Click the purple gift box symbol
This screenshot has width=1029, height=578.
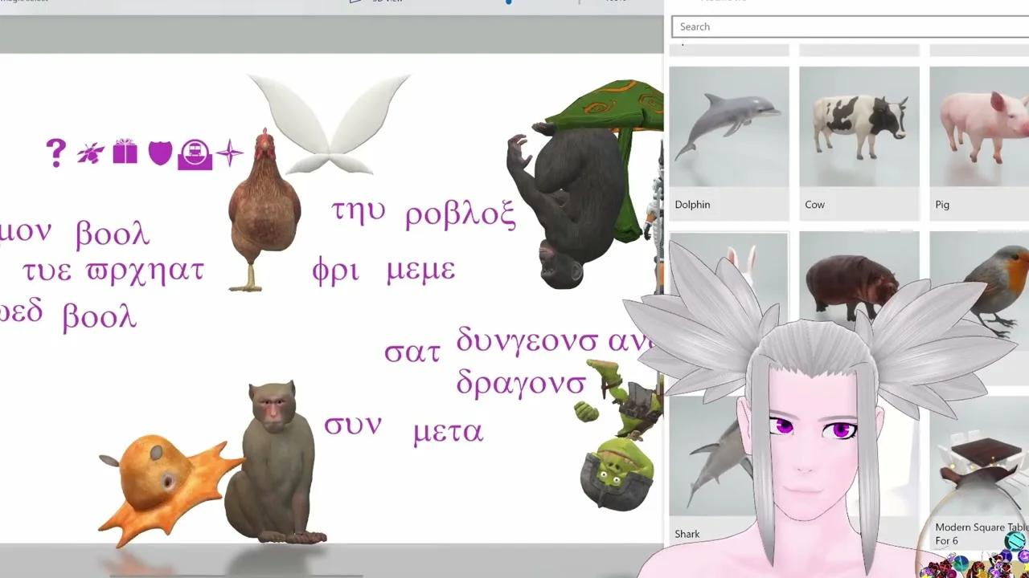click(x=125, y=151)
